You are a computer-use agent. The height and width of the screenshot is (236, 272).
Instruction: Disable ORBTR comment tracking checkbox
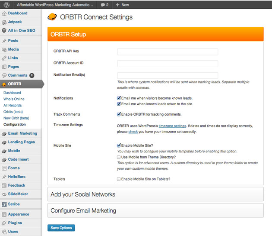(119, 115)
